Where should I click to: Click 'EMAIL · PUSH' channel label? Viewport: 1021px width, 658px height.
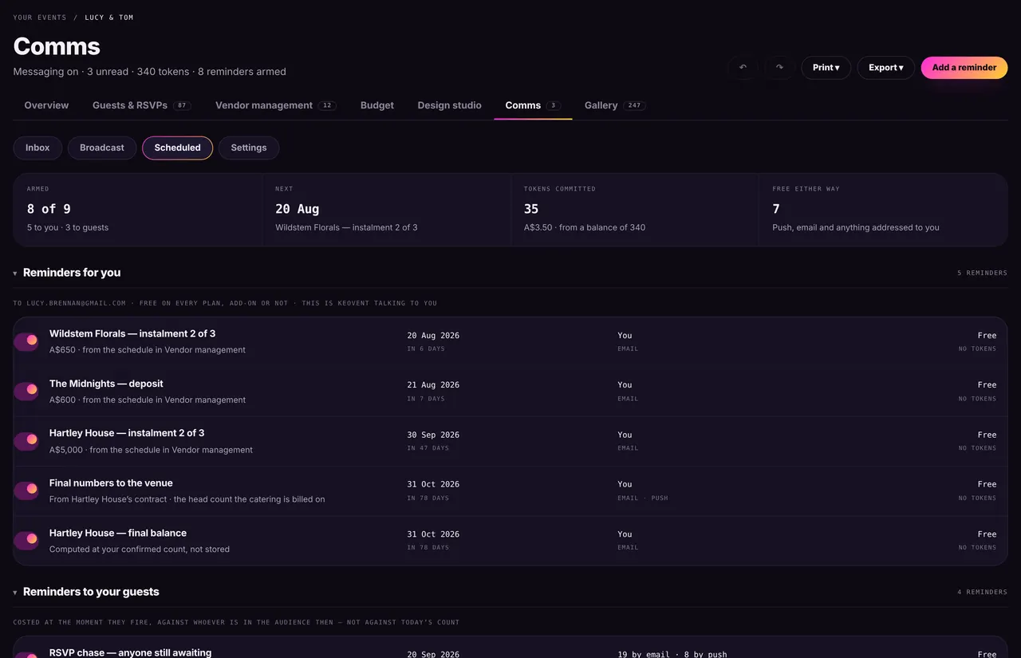point(643,498)
